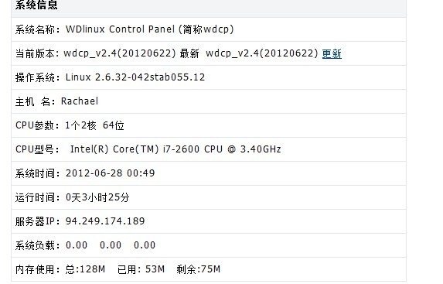Click the Intel Core i7-2600 CPU model text
Screen dimensions: 443x284
click(x=175, y=149)
